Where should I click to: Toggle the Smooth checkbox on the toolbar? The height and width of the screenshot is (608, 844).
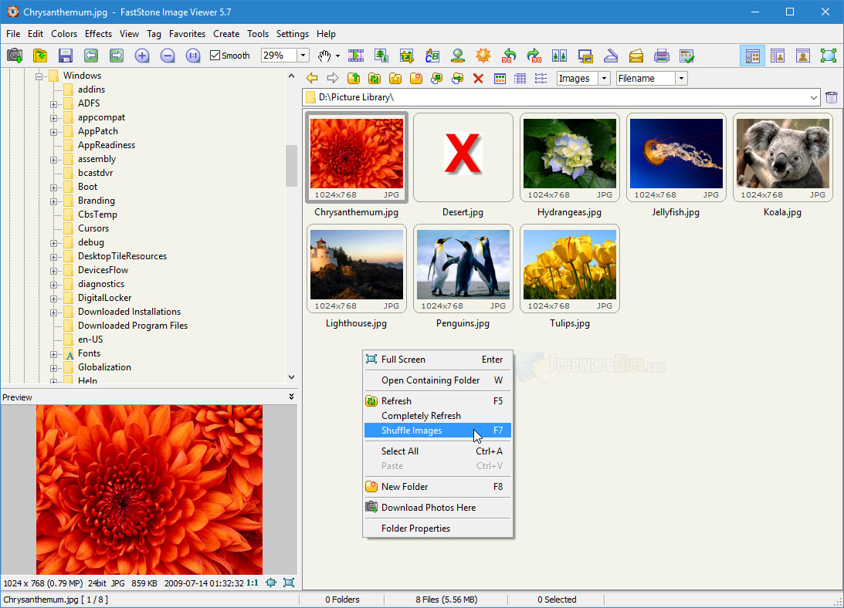click(215, 56)
